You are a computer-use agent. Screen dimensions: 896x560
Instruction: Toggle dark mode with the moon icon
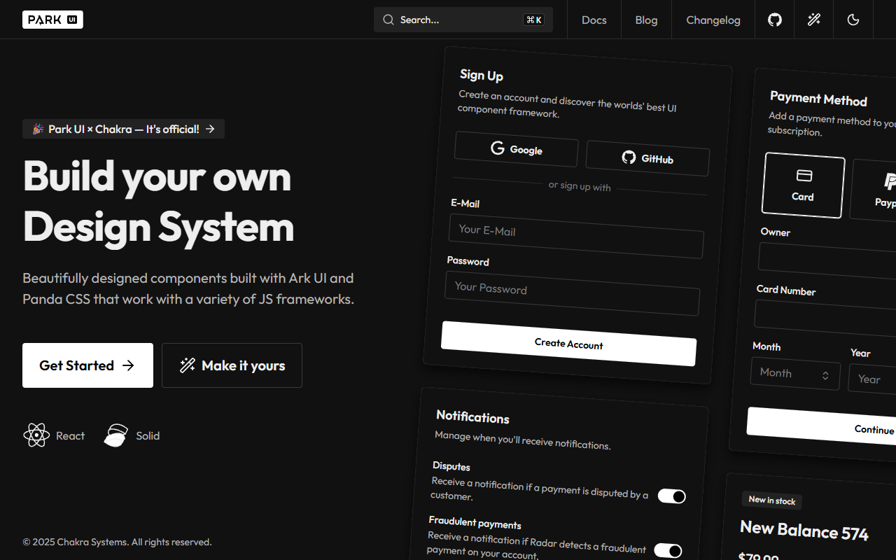853,20
